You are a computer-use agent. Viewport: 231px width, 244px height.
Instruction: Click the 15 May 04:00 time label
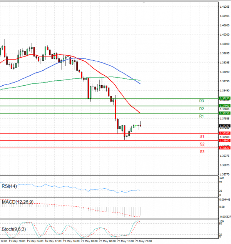tap(35, 241)
